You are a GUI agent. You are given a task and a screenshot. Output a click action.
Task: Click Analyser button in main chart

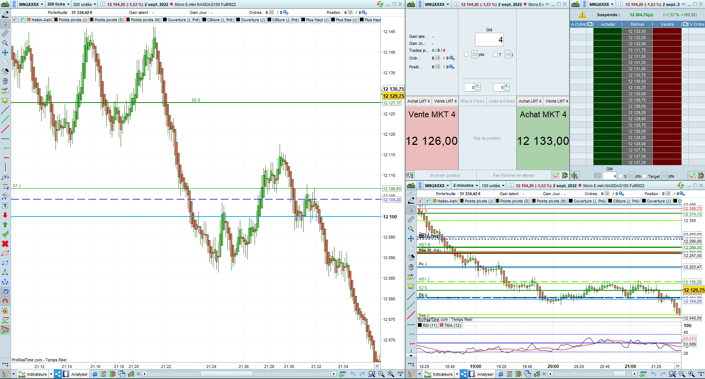pyautogui.click(x=75, y=374)
